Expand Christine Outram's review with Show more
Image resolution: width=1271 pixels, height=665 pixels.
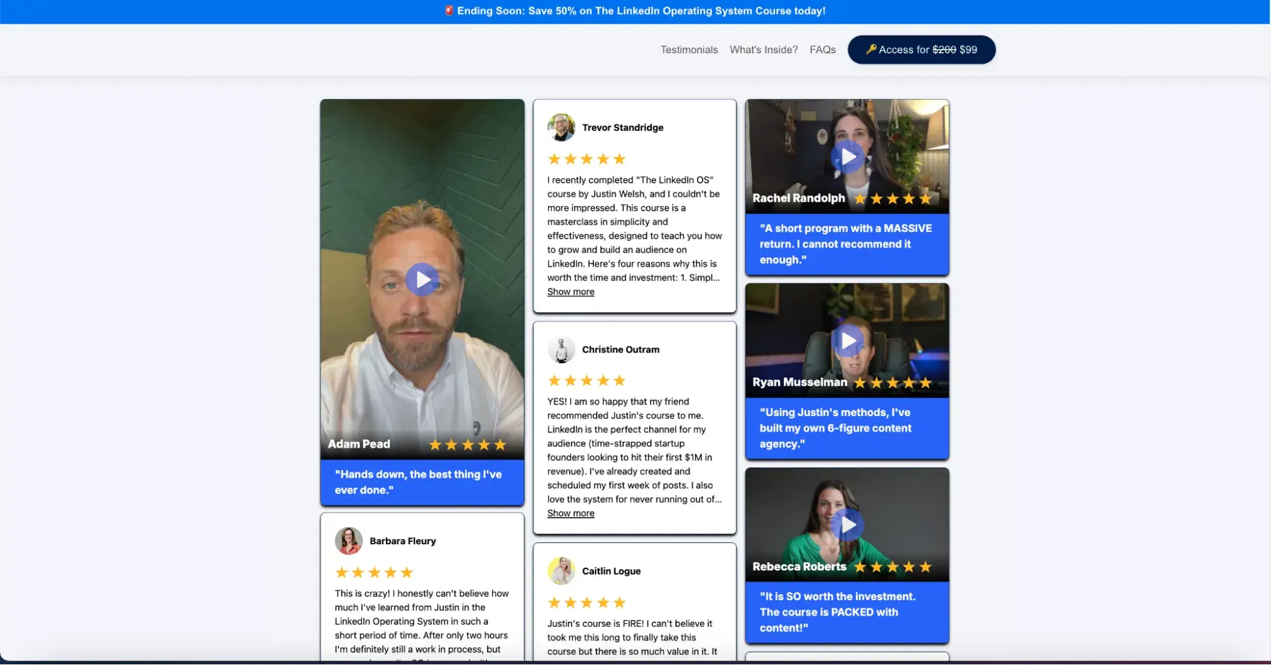[x=570, y=514]
